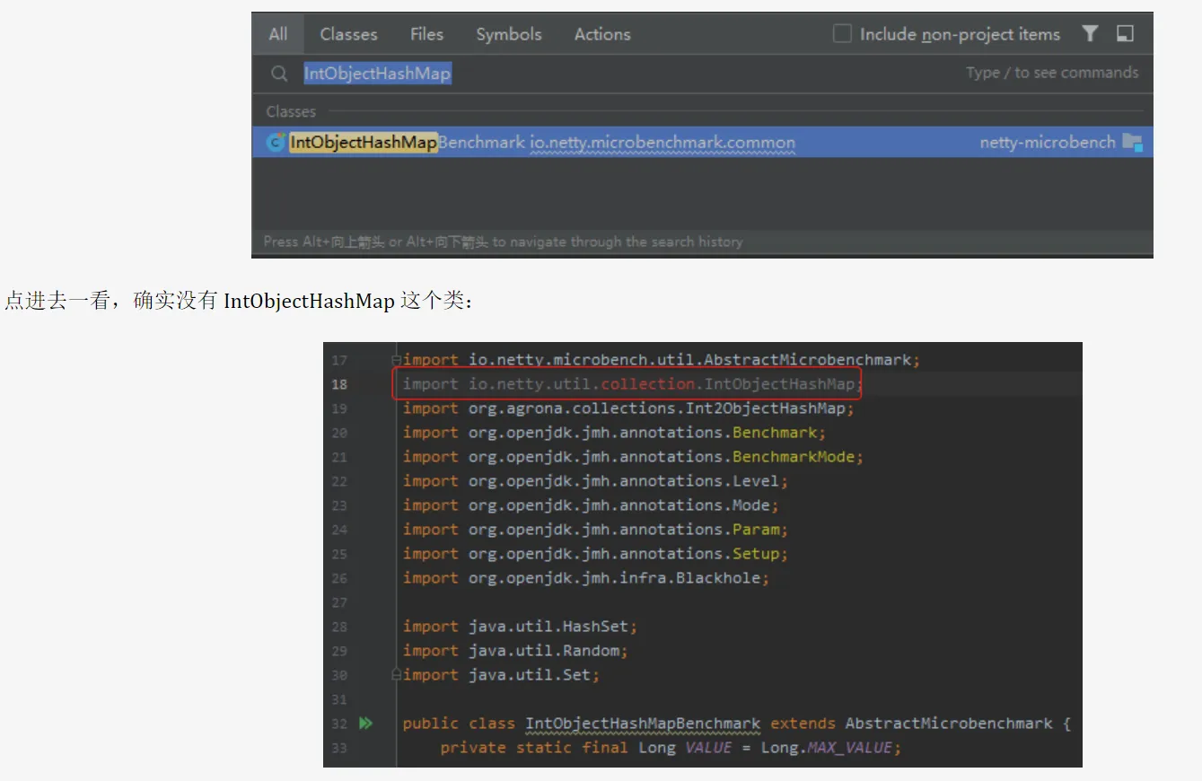Click the java.util.HashSet import line

521,627
